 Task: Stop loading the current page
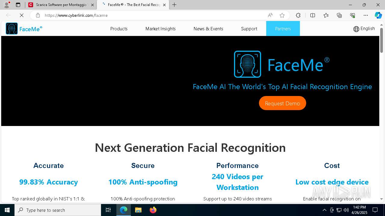[22, 15]
